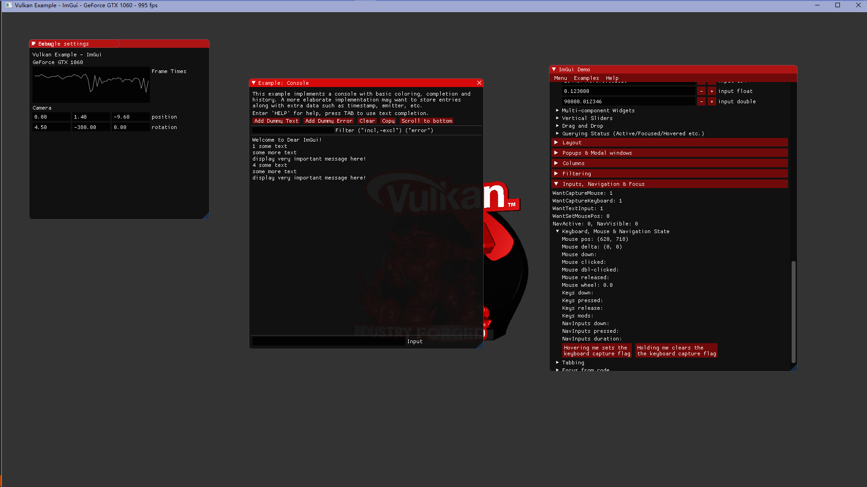
Task: Edit camera rotation Y value -380.00
Action: [x=91, y=127]
